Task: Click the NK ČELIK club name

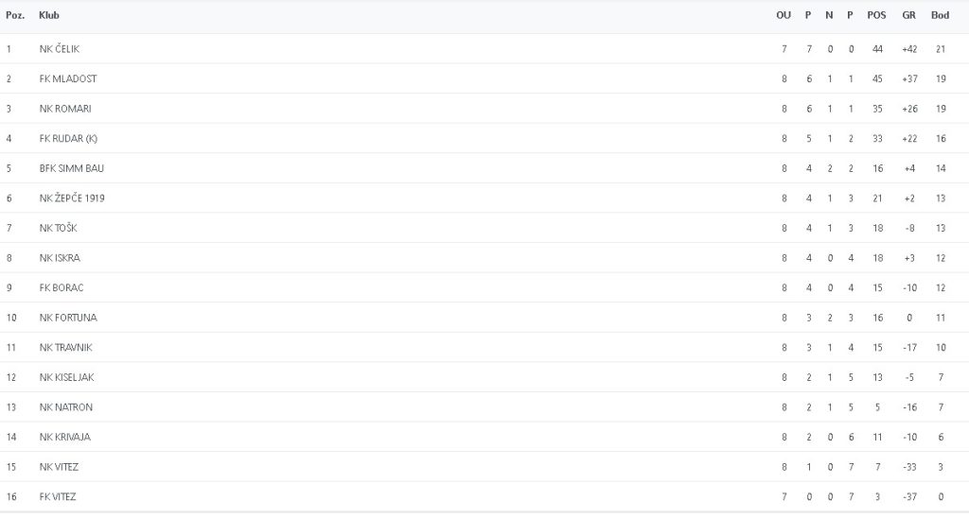Action: pos(60,49)
